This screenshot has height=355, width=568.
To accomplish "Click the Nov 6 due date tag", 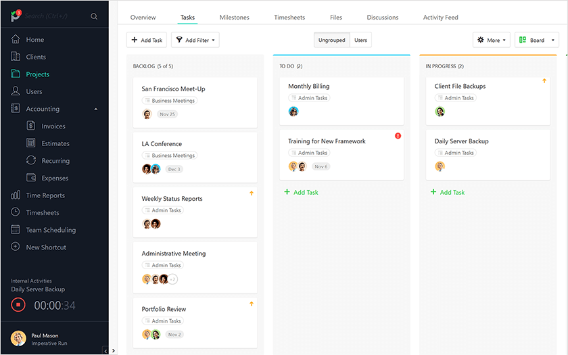I will point(321,166).
